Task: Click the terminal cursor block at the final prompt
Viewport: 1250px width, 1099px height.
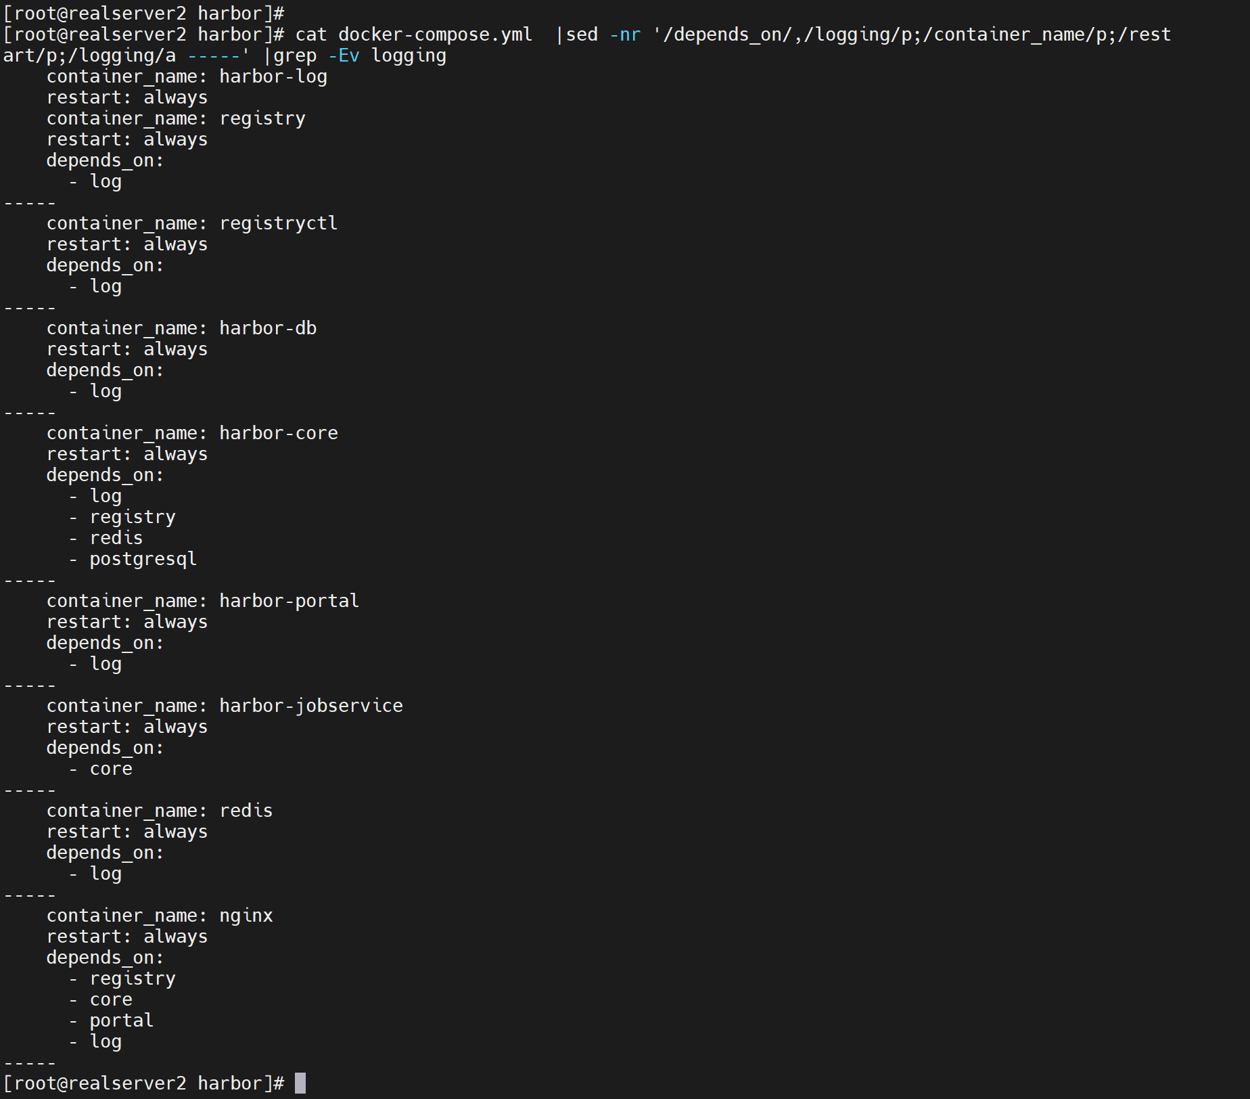Action: pyautogui.click(x=300, y=1083)
